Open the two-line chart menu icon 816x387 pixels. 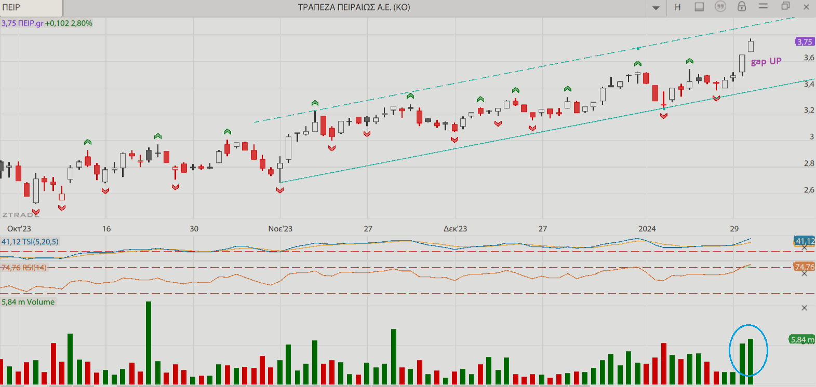coord(763,6)
